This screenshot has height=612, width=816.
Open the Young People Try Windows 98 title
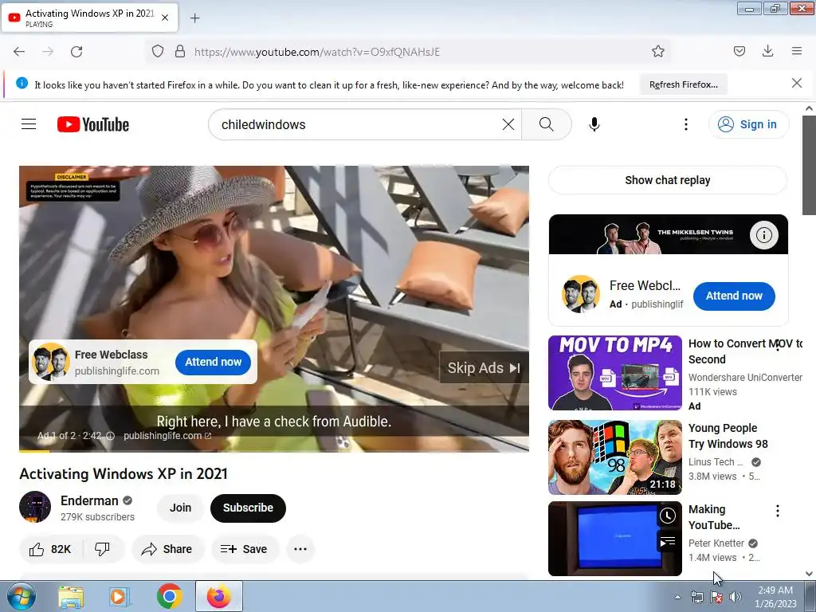(x=728, y=436)
